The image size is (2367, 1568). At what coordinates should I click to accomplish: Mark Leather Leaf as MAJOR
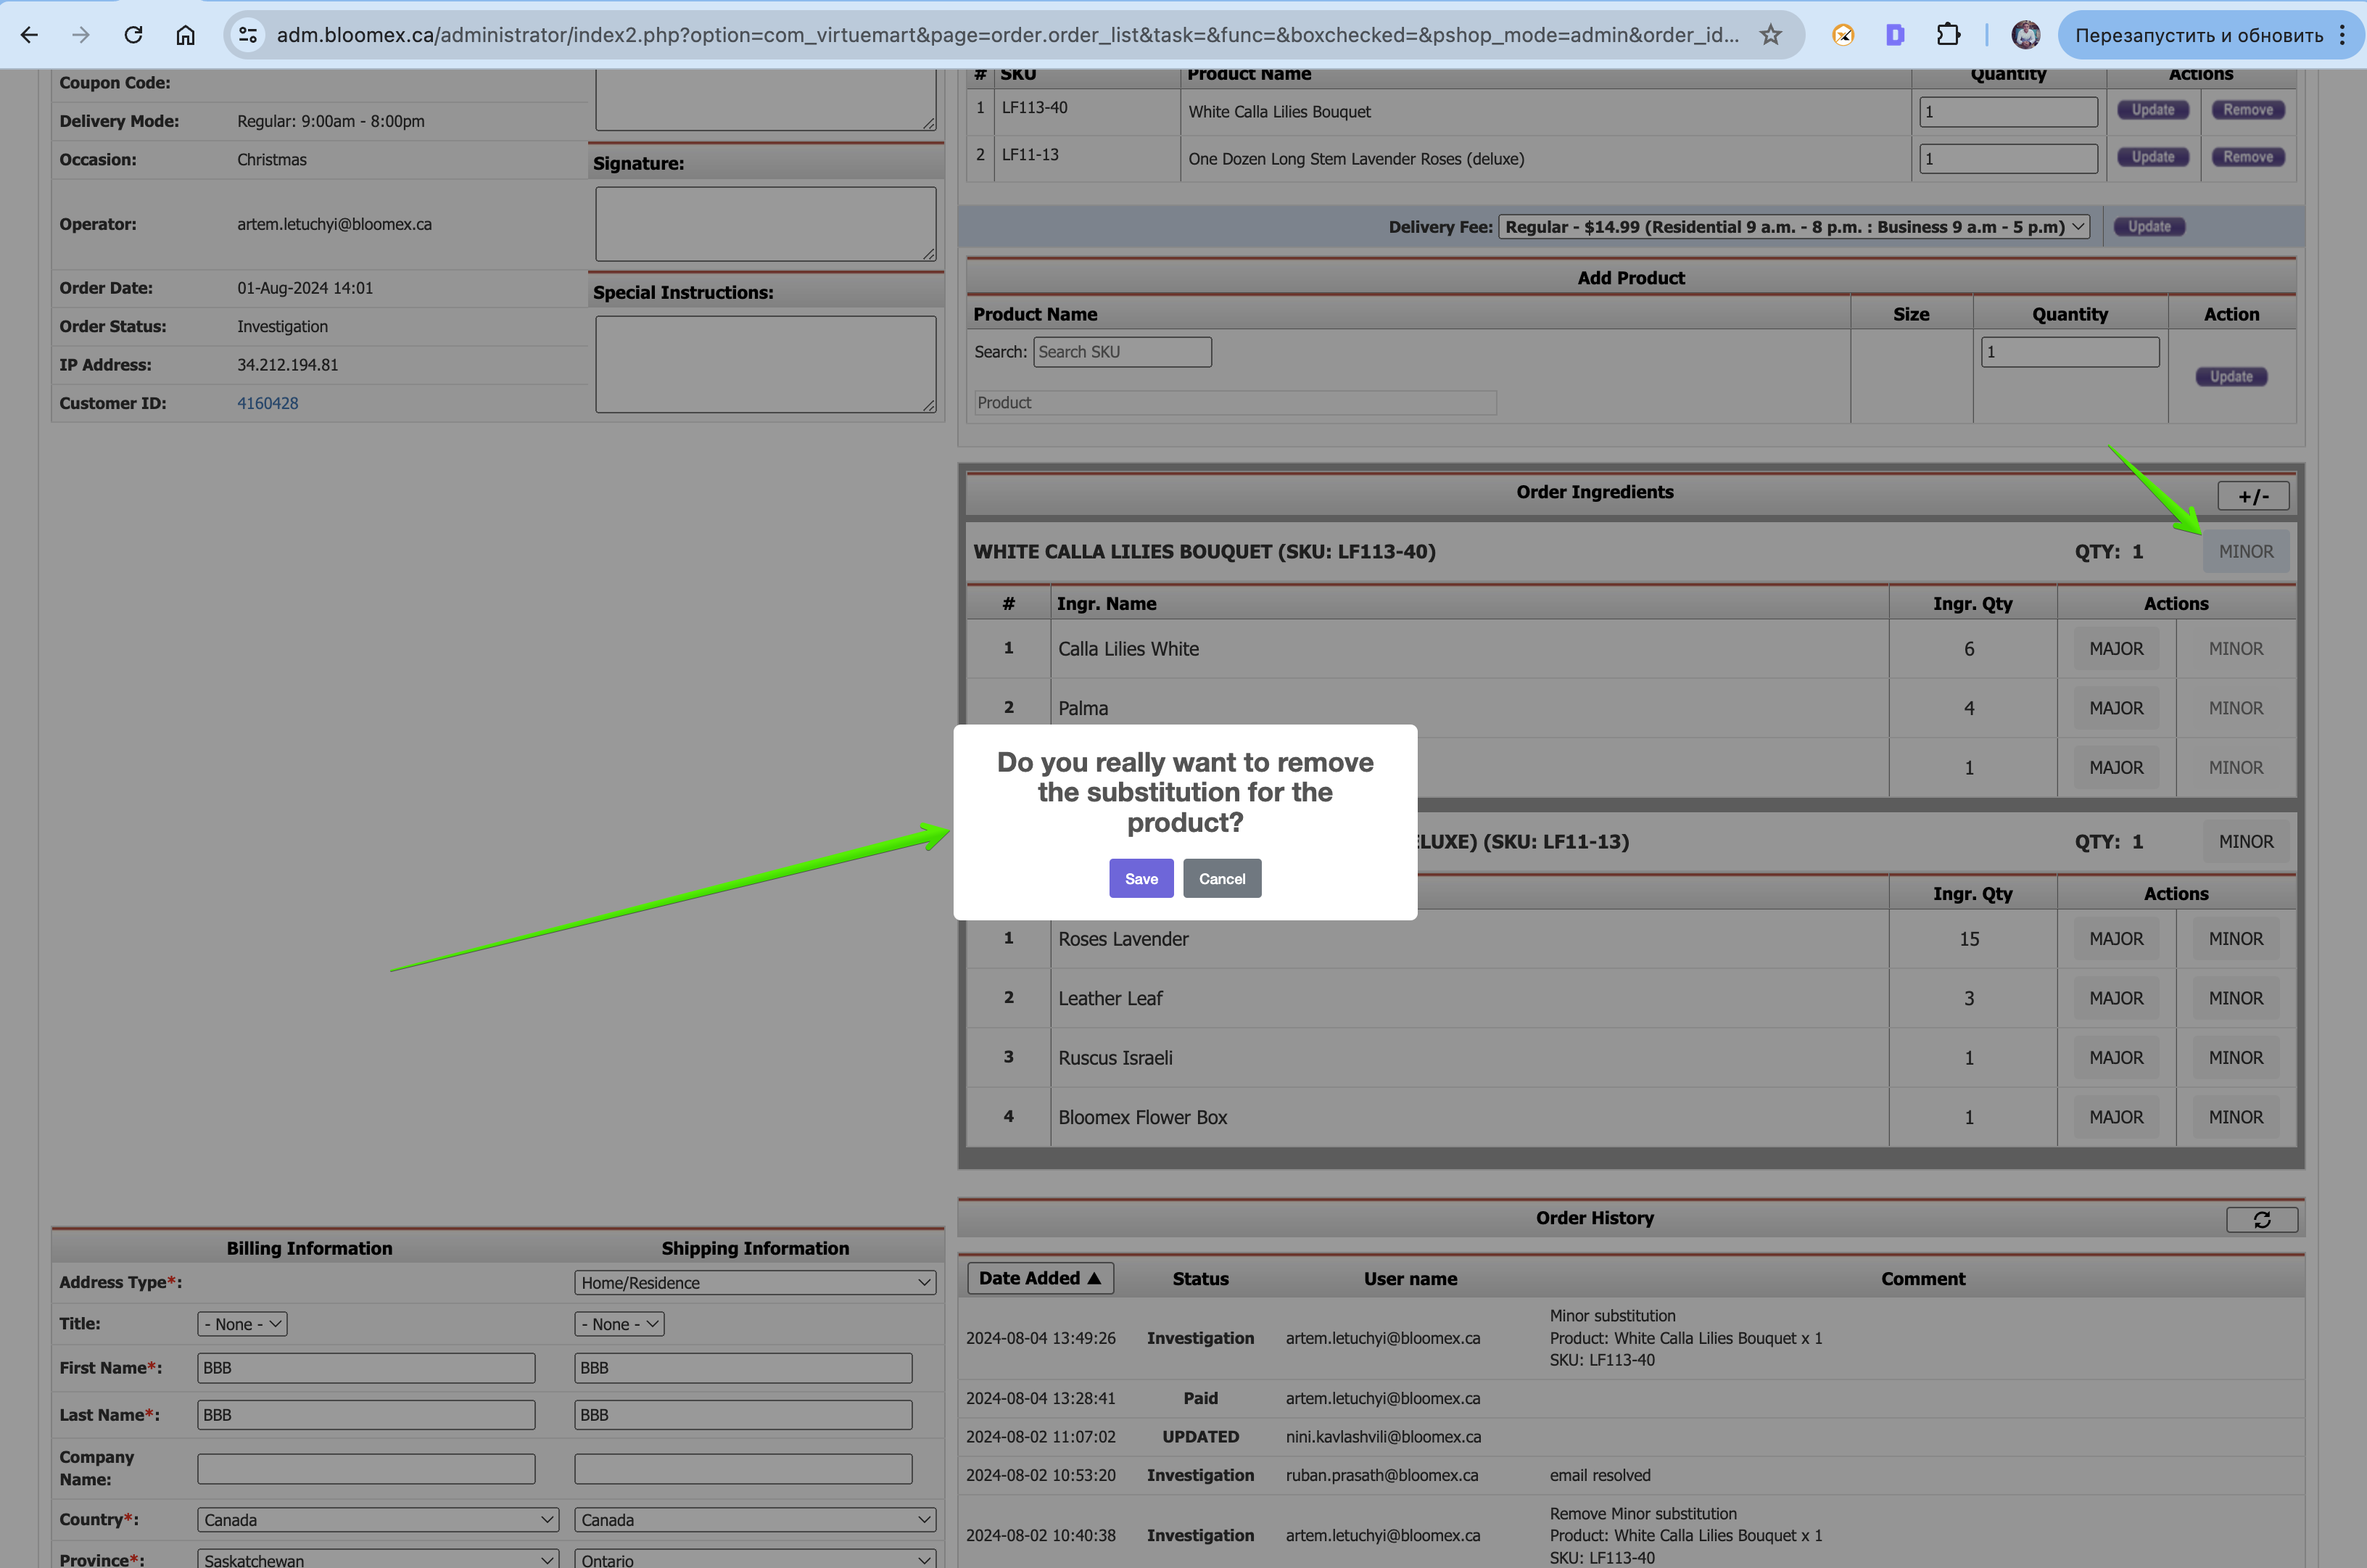point(2116,998)
